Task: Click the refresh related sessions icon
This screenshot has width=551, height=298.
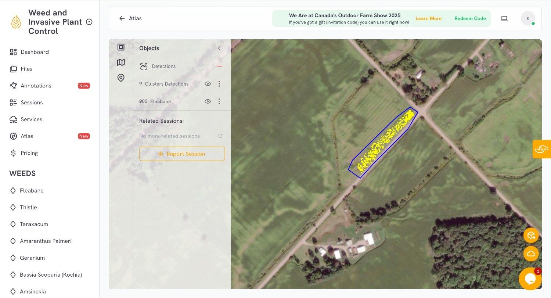Action: coord(220,136)
